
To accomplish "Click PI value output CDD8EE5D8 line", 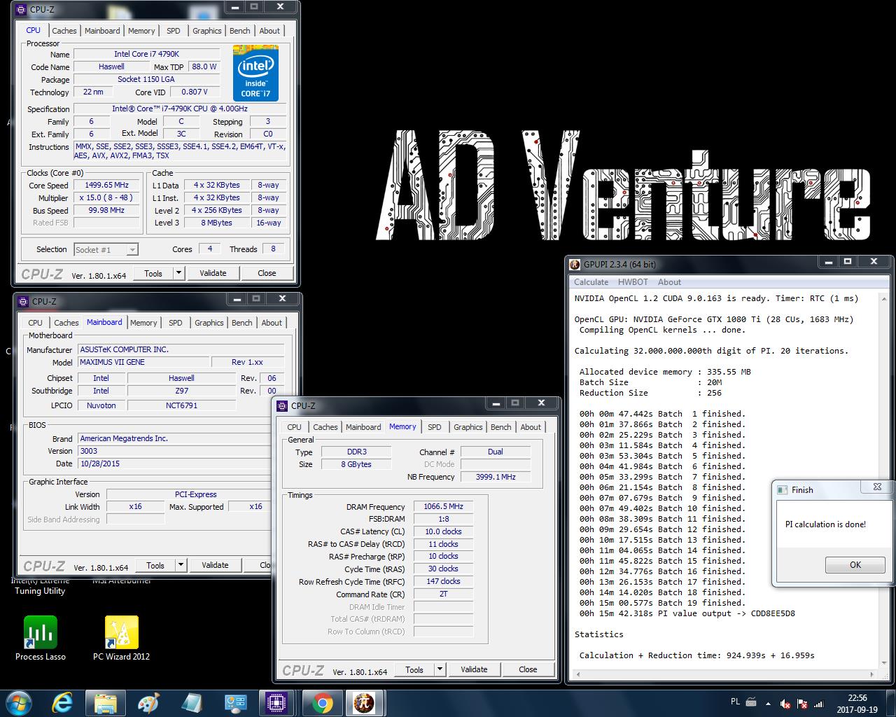I will [687, 613].
